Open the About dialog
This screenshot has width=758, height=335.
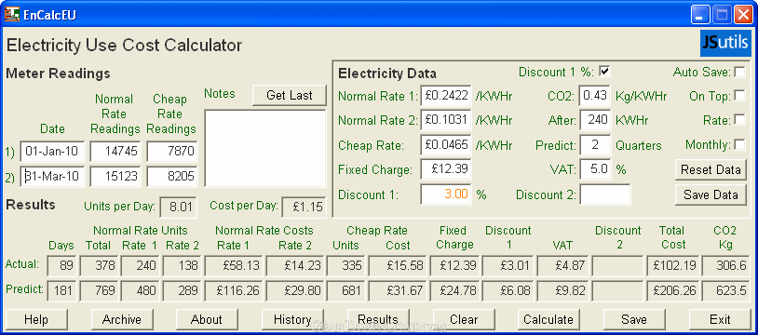tap(207, 319)
